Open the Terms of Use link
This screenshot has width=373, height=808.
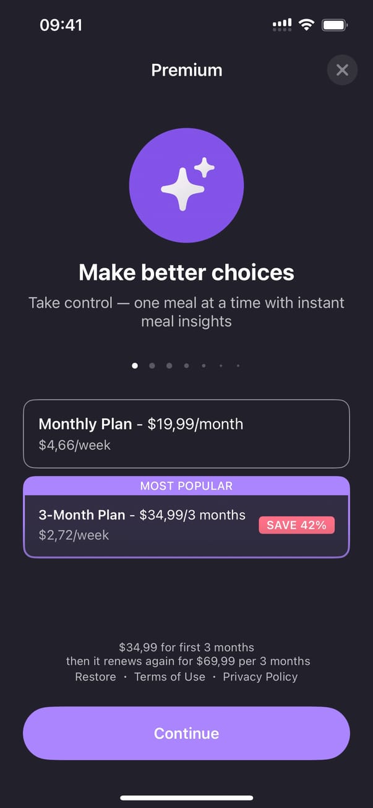pos(169,677)
